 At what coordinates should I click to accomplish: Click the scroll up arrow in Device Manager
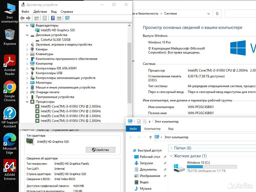coord(130,25)
